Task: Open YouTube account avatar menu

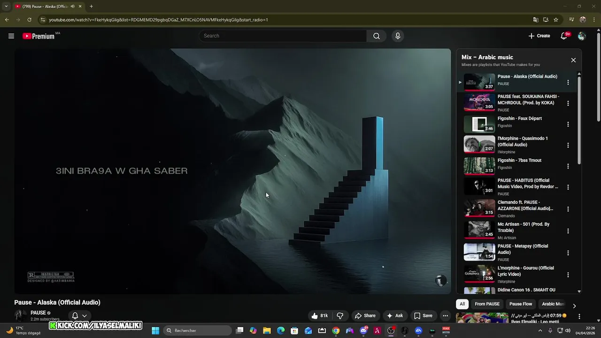Action: click(x=582, y=36)
